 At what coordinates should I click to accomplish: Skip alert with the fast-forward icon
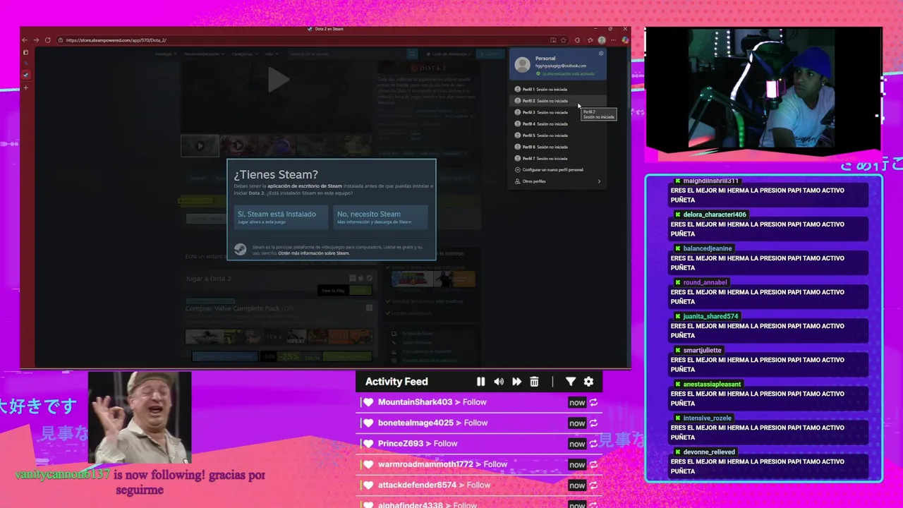pos(516,382)
